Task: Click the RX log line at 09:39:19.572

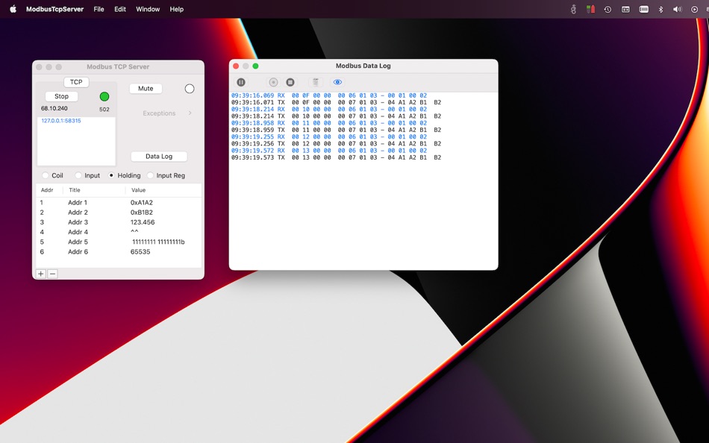Action: (328, 151)
